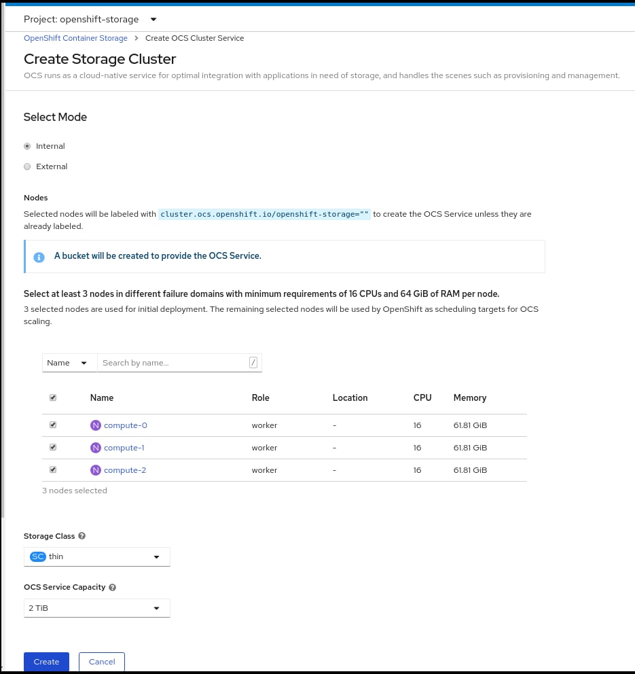
Task: Click the Internal radio label text
Action: pos(50,146)
